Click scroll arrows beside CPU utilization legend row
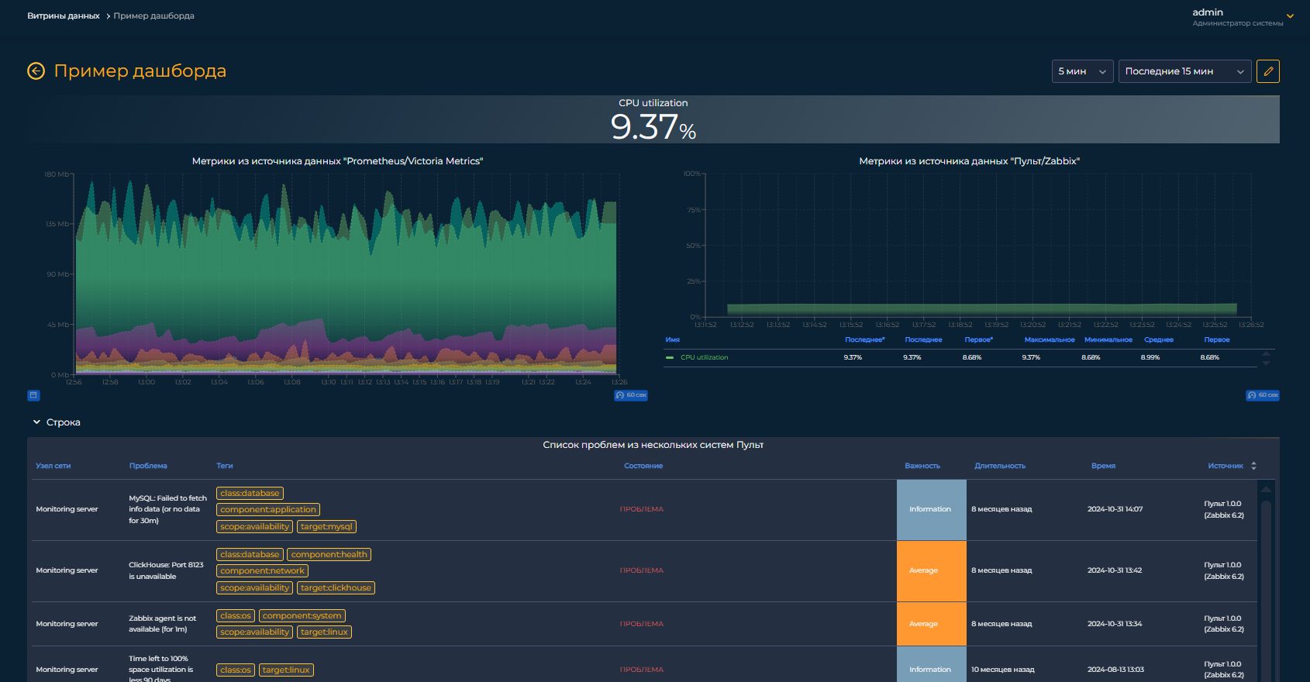This screenshot has height=682, width=1310. [1266, 358]
